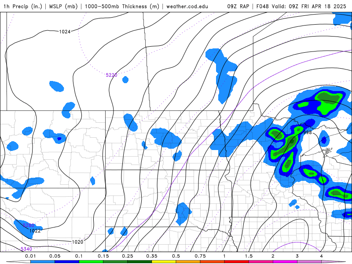Click the red 1–1.5 color bar segment

point(237,262)
